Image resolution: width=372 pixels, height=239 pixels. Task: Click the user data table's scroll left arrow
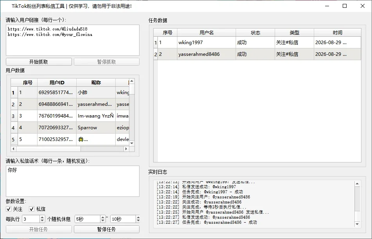14,149
